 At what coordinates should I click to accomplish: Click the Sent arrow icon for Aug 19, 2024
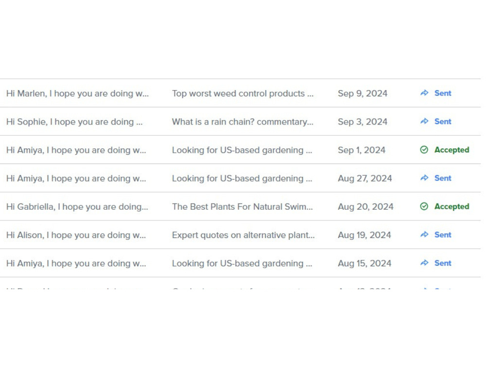424,235
